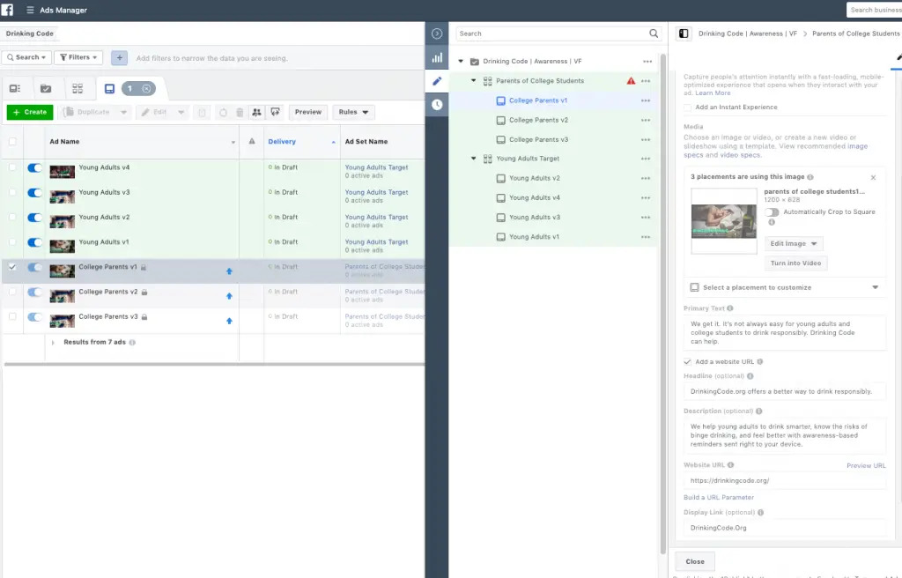This screenshot has width=902, height=578.
Task: Select College Parents v1 in the tree
Action: point(538,100)
